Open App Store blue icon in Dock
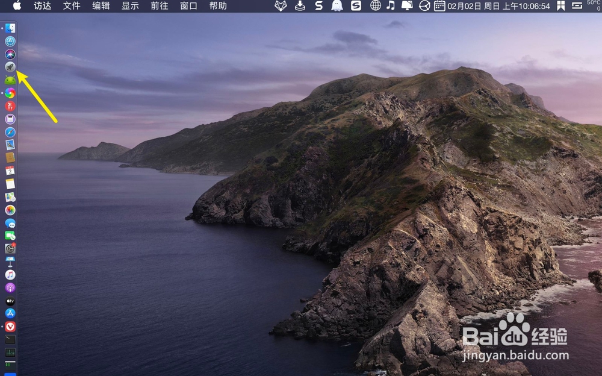 tap(10, 314)
